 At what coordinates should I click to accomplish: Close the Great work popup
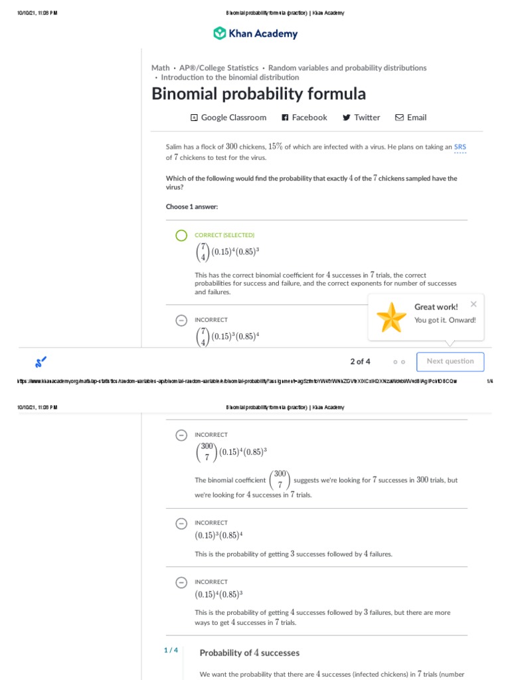(x=473, y=304)
